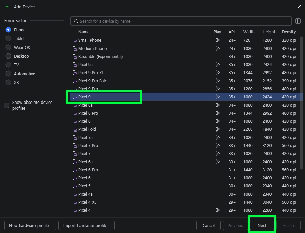The image size is (305, 233).
Task: Select the Pixel 8a device row
Action: point(186,105)
